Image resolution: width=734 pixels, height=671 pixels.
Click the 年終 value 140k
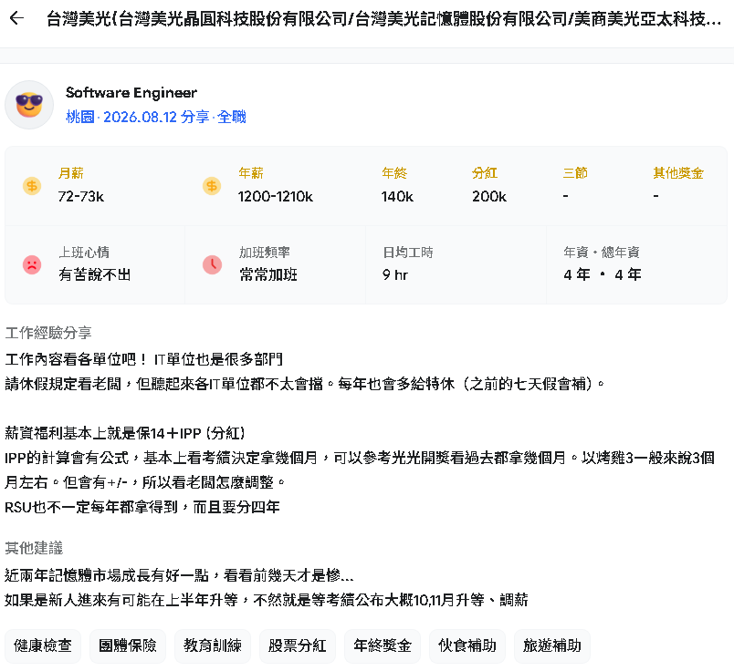[x=397, y=196]
